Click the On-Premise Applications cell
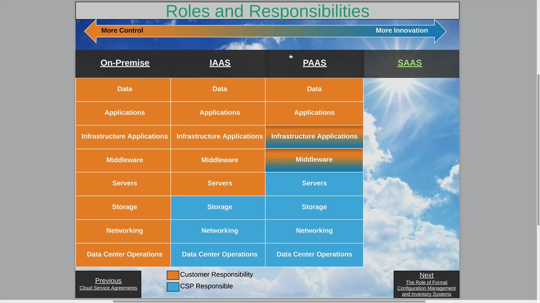This screenshot has height=303, width=540. 123,113
